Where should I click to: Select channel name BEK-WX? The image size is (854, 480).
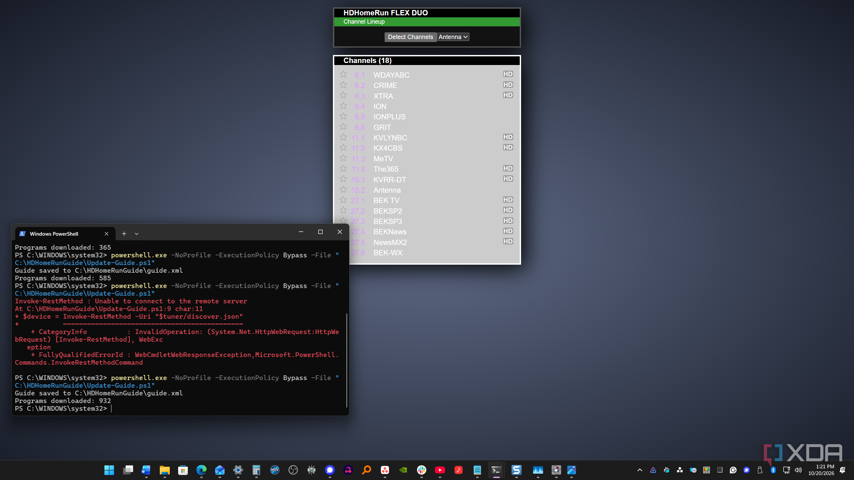(x=388, y=253)
